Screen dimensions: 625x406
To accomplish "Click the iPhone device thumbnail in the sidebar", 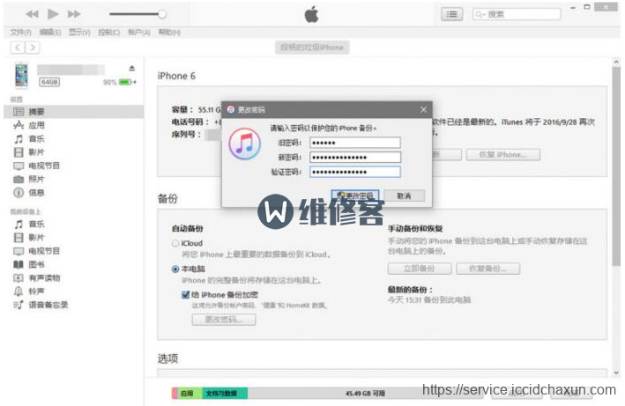I will point(21,75).
